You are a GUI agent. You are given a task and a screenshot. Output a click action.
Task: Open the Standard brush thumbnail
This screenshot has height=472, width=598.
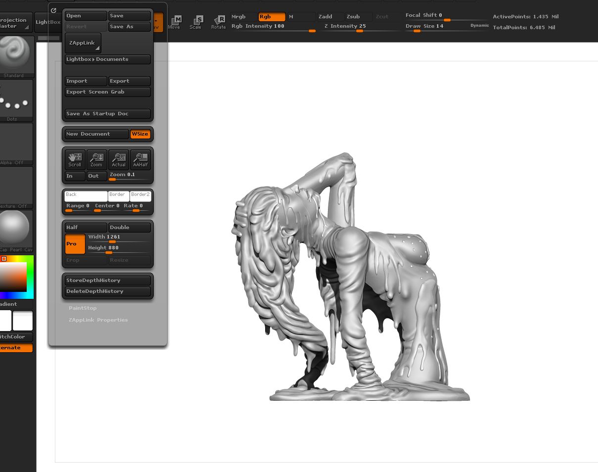pos(16,57)
